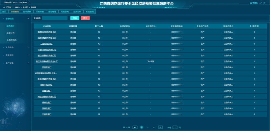The width and height of the screenshot is (270, 131).
Task: Open the 三星成功引线厂 company link
Action: click(47, 44)
